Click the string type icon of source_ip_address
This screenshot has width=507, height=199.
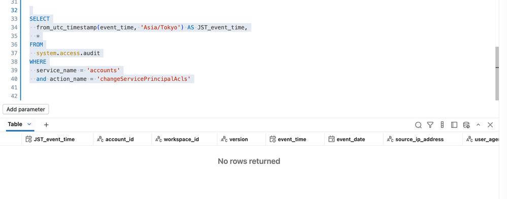390,139
